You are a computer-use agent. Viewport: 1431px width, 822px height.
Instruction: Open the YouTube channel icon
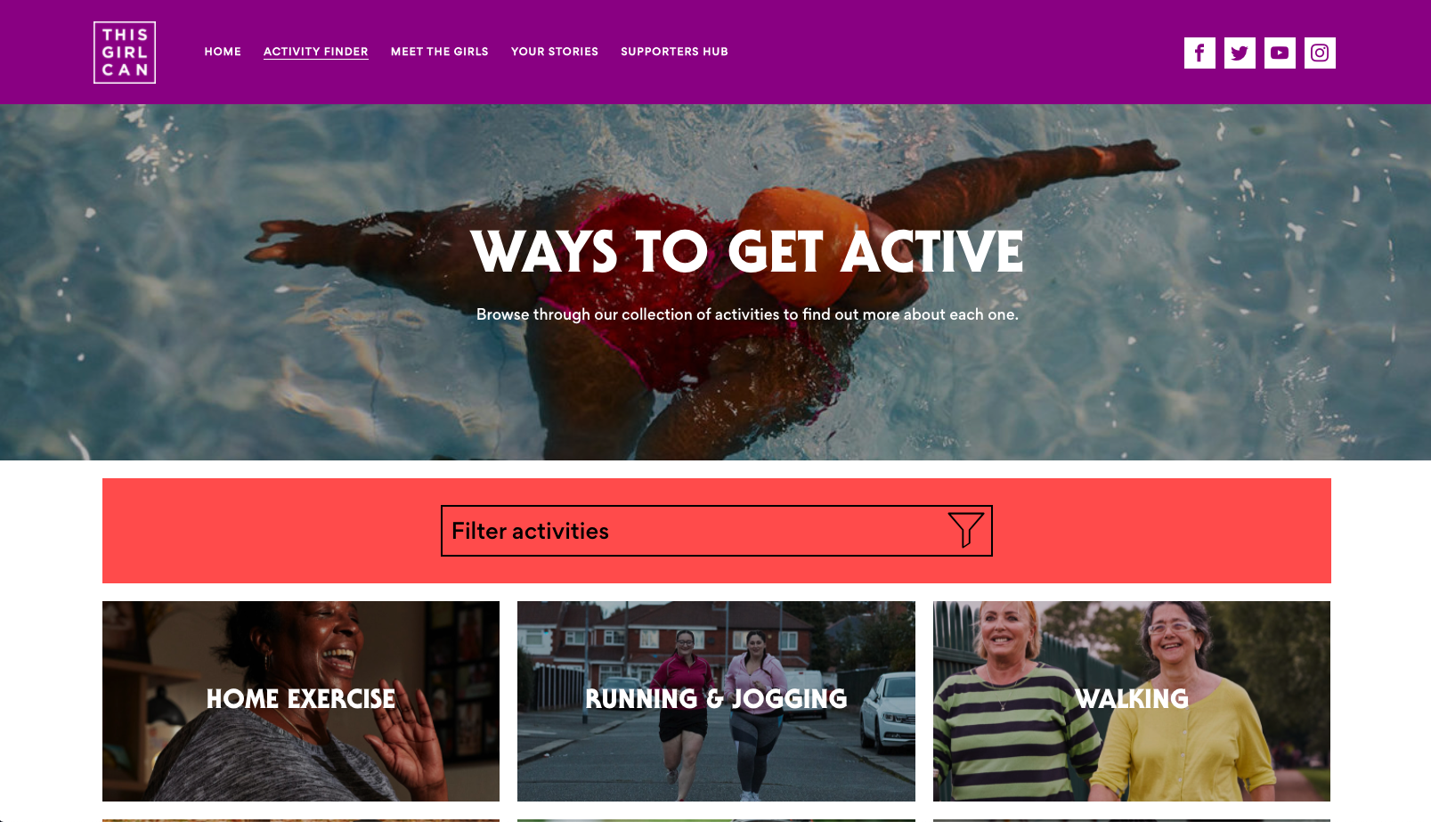click(x=1280, y=53)
